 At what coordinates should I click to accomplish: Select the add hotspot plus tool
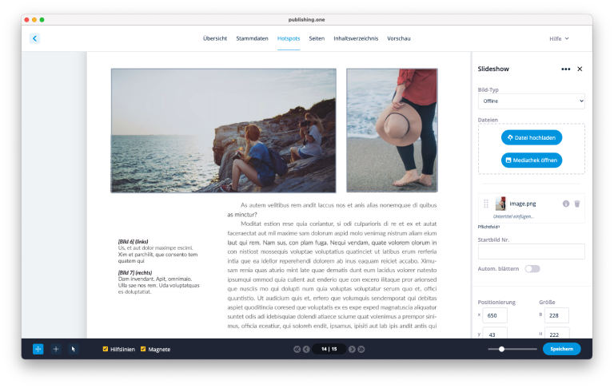[x=56, y=349]
